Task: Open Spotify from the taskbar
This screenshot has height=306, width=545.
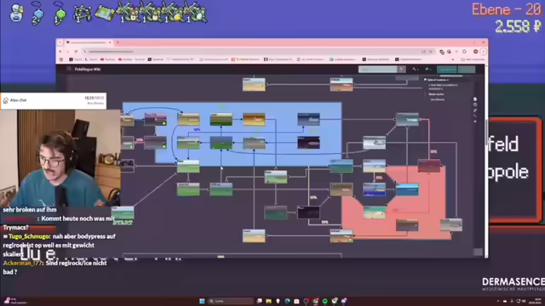Action: click(x=324, y=301)
